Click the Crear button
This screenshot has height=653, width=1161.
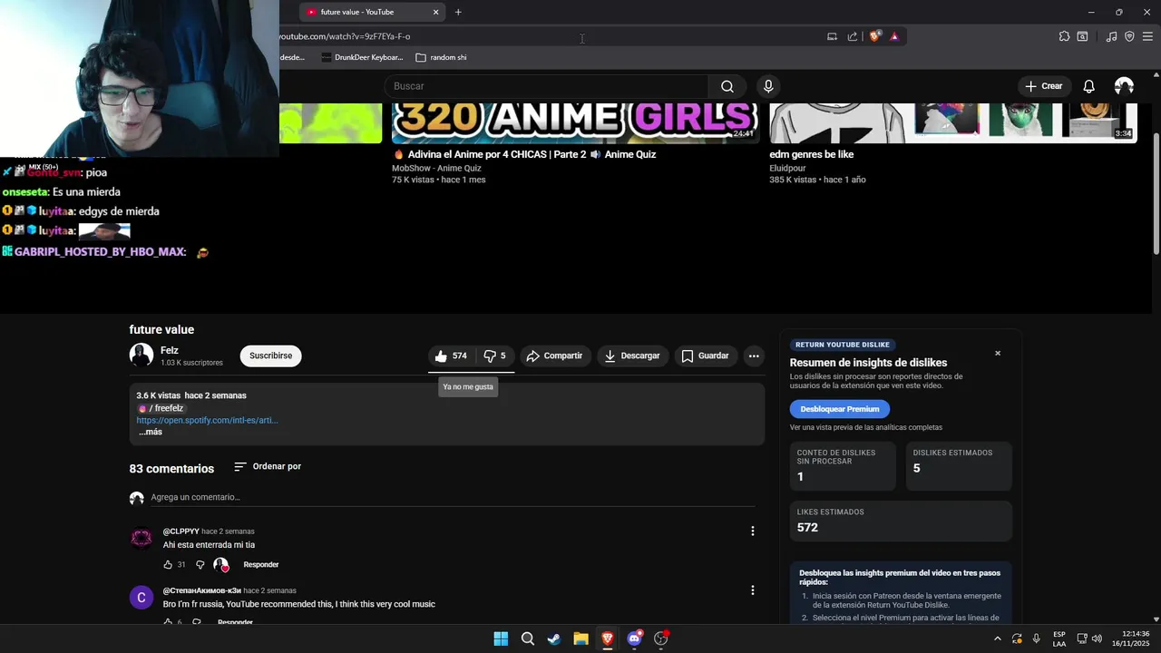click(1043, 86)
